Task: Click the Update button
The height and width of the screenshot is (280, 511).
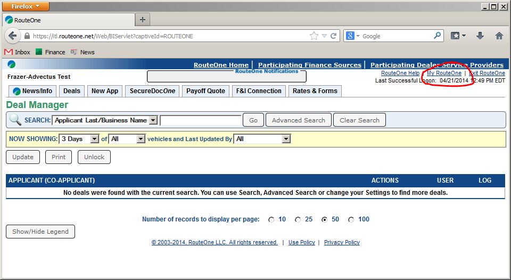Action: point(23,157)
